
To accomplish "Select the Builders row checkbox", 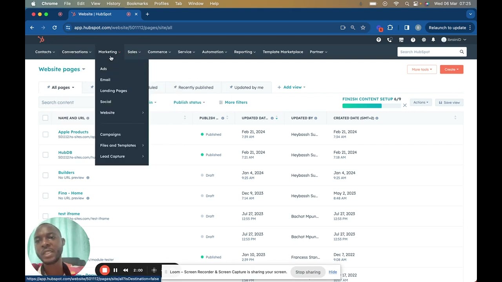I will [45, 175].
